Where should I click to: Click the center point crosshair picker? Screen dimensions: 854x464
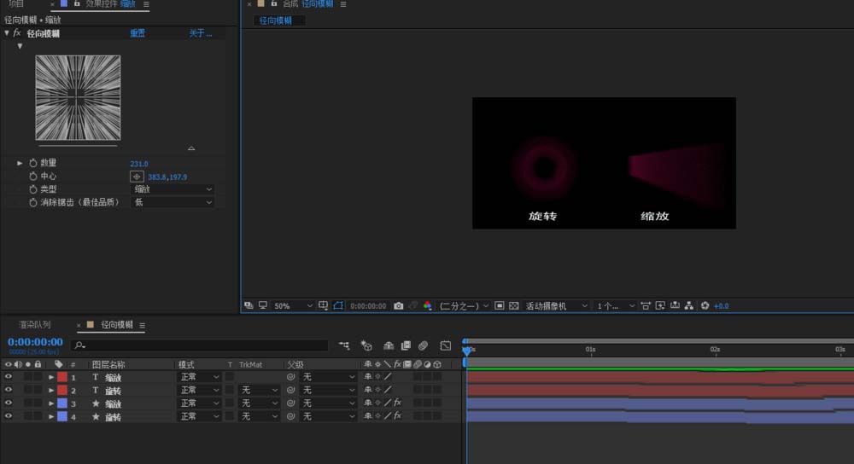137,177
